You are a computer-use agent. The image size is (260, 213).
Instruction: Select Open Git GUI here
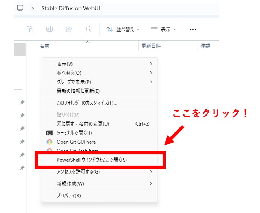coord(100,142)
